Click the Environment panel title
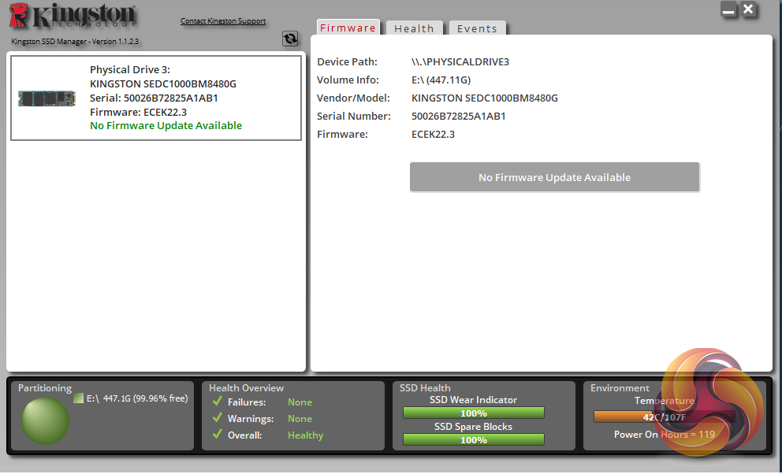782x474 pixels. coord(620,388)
